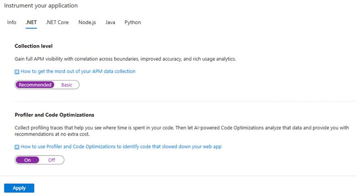This screenshot has width=356, height=196.
Task: Switch to the .NET Core tab
Action: click(x=57, y=22)
